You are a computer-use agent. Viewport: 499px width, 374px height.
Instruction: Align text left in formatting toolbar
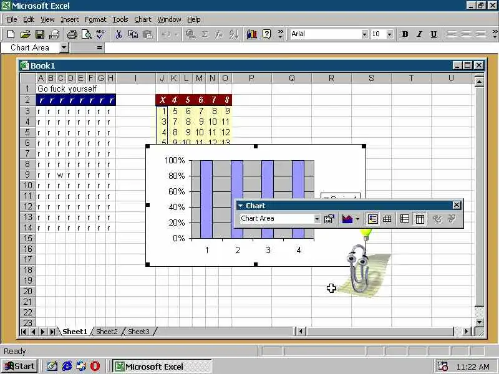pyautogui.click(x=451, y=34)
